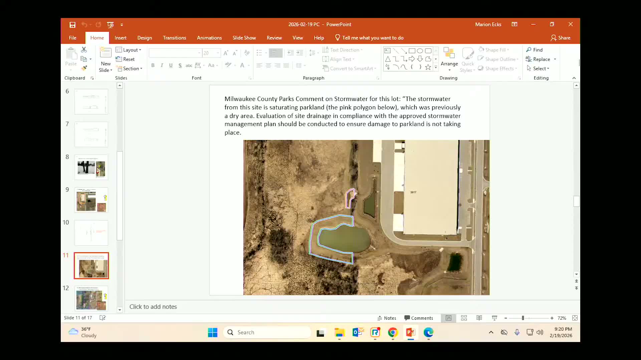Open the Comments pane
The width and height of the screenshot is (641, 360).
(x=419, y=318)
